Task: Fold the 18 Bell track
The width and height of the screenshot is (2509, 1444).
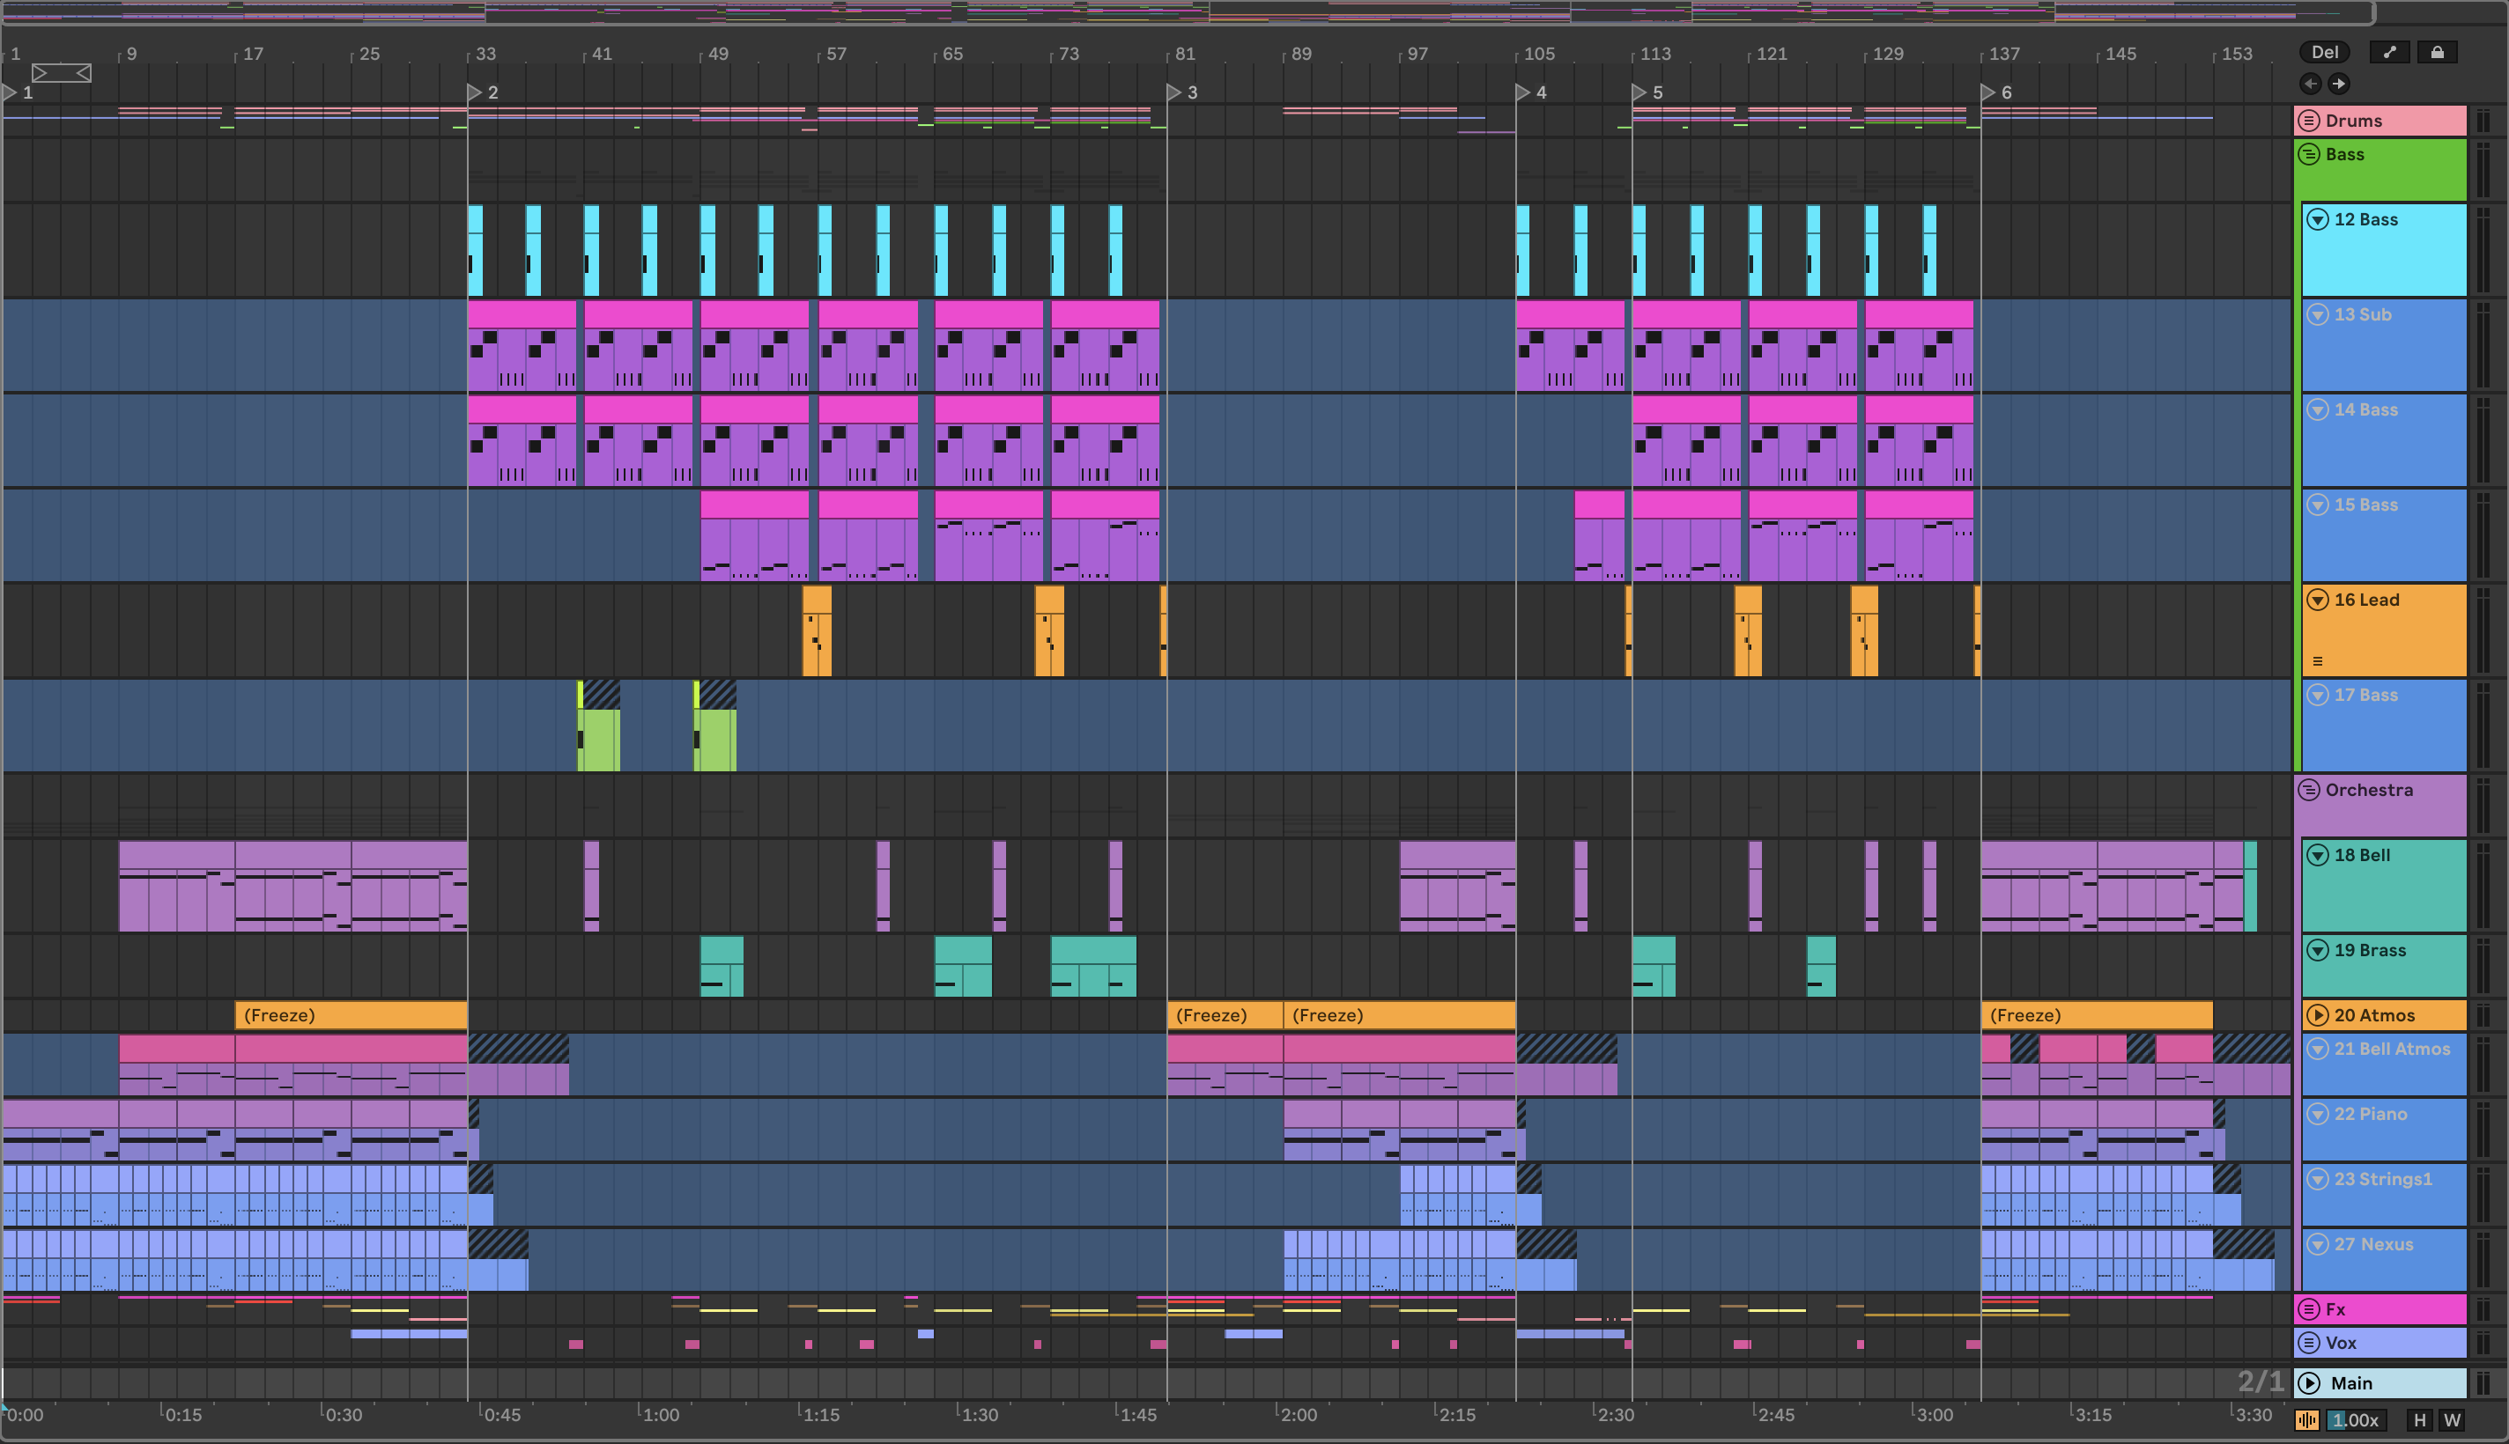Action: pyautogui.click(x=2318, y=856)
